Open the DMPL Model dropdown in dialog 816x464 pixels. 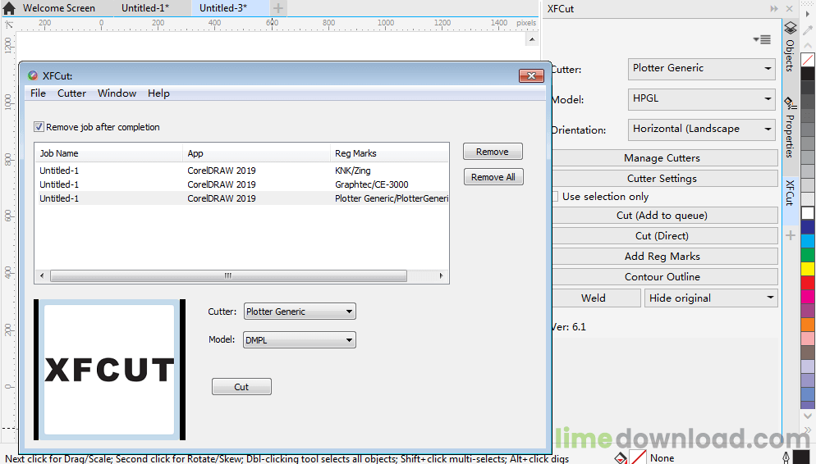point(350,340)
